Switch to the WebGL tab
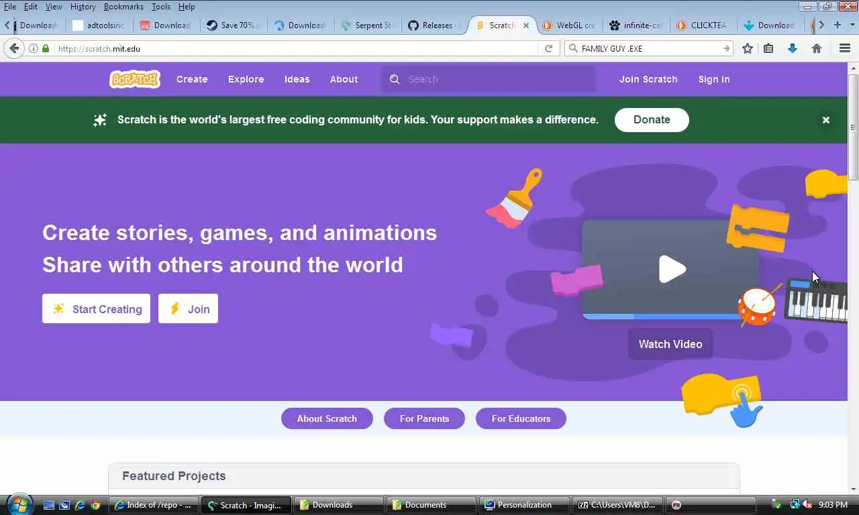This screenshot has width=859, height=515. 569,25
